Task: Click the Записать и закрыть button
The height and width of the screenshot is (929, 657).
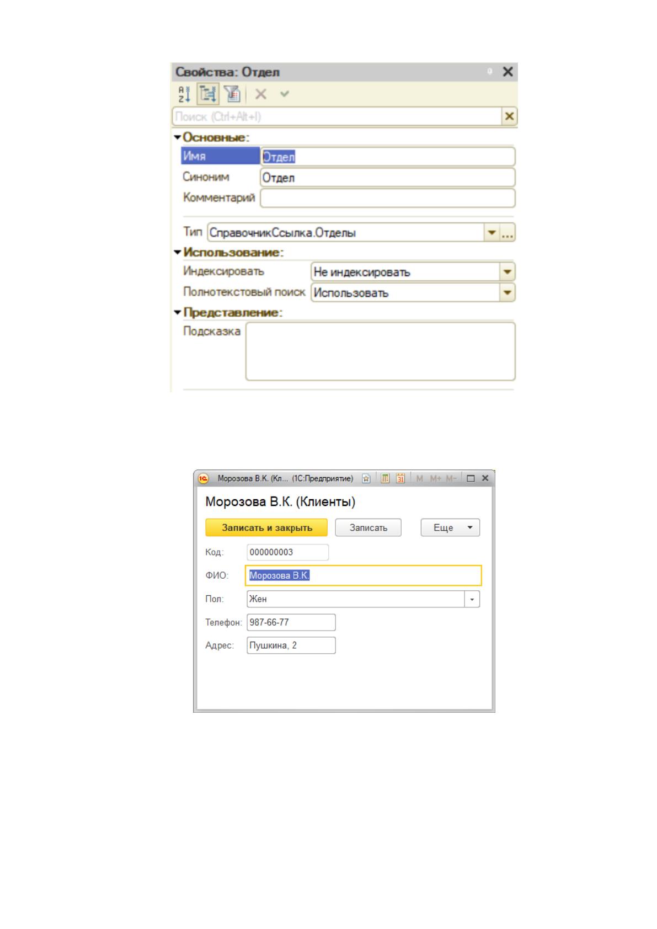Action: [x=266, y=527]
